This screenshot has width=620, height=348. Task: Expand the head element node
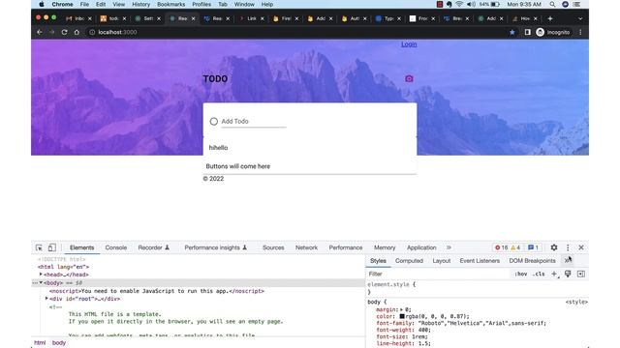(x=41, y=275)
